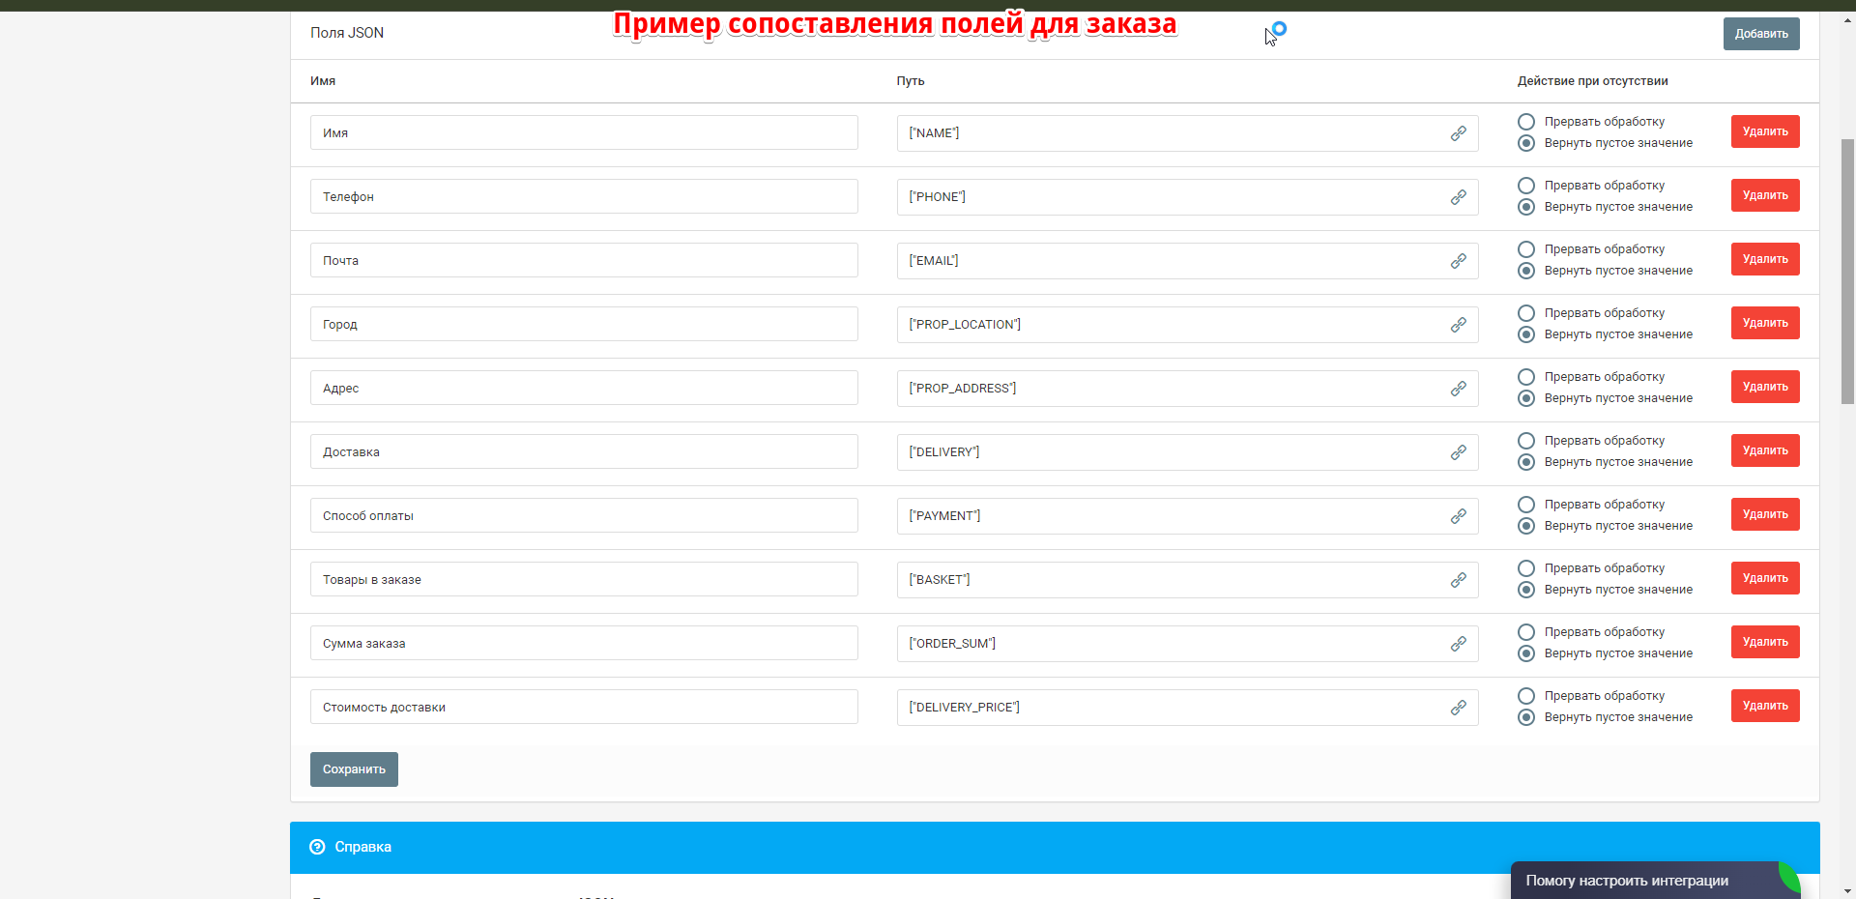The height and width of the screenshot is (899, 1856).
Task: Click the link icon in the ORDER_SUM field
Action: coord(1458,644)
